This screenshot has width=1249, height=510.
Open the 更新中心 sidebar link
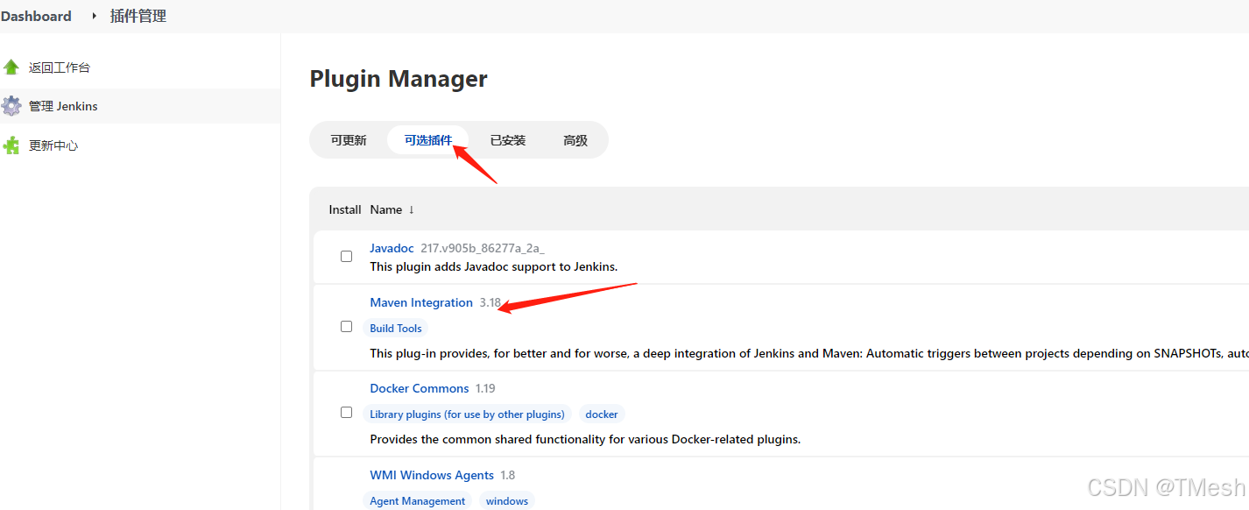coord(53,145)
